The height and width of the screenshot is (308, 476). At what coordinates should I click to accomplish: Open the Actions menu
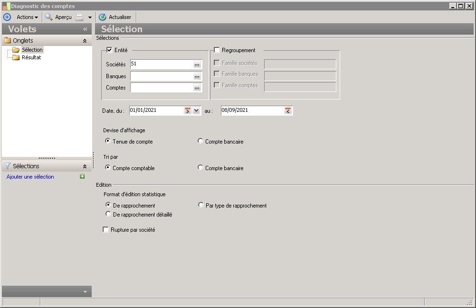pos(28,17)
